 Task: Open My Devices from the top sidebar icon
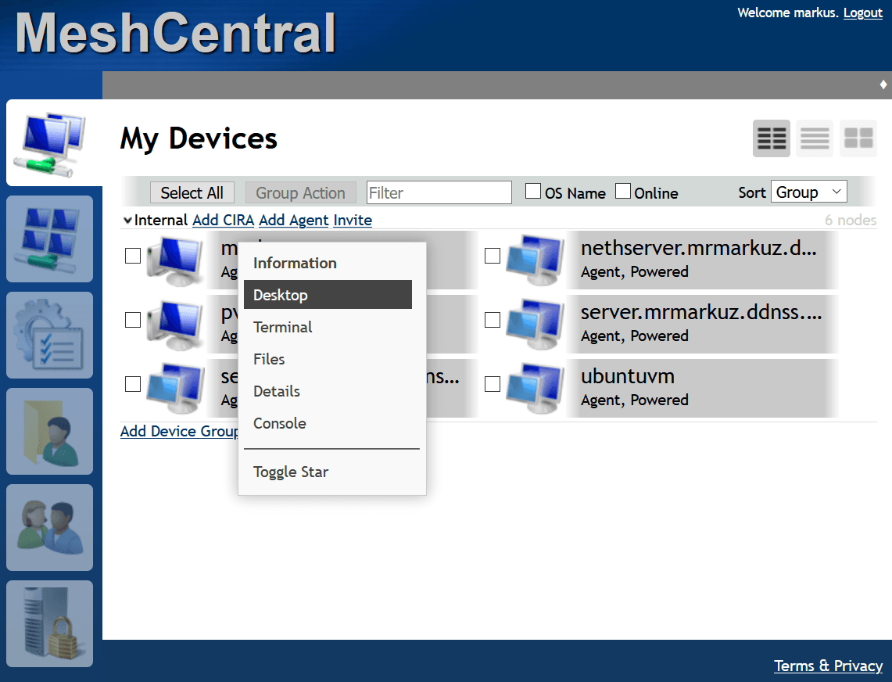[x=49, y=142]
